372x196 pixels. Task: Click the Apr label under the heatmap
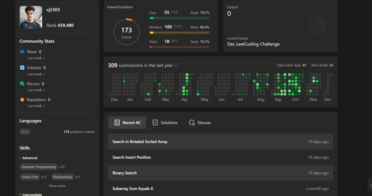click(185, 99)
